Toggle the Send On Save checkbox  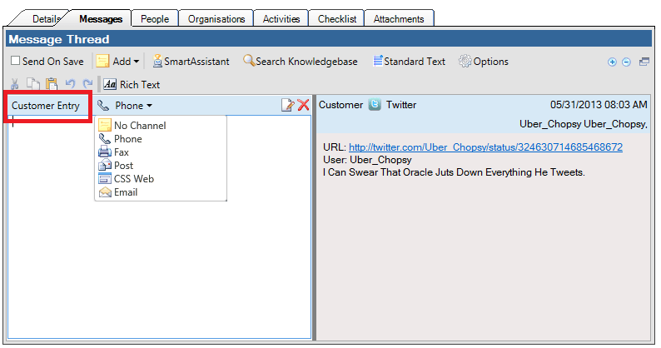click(x=16, y=62)
